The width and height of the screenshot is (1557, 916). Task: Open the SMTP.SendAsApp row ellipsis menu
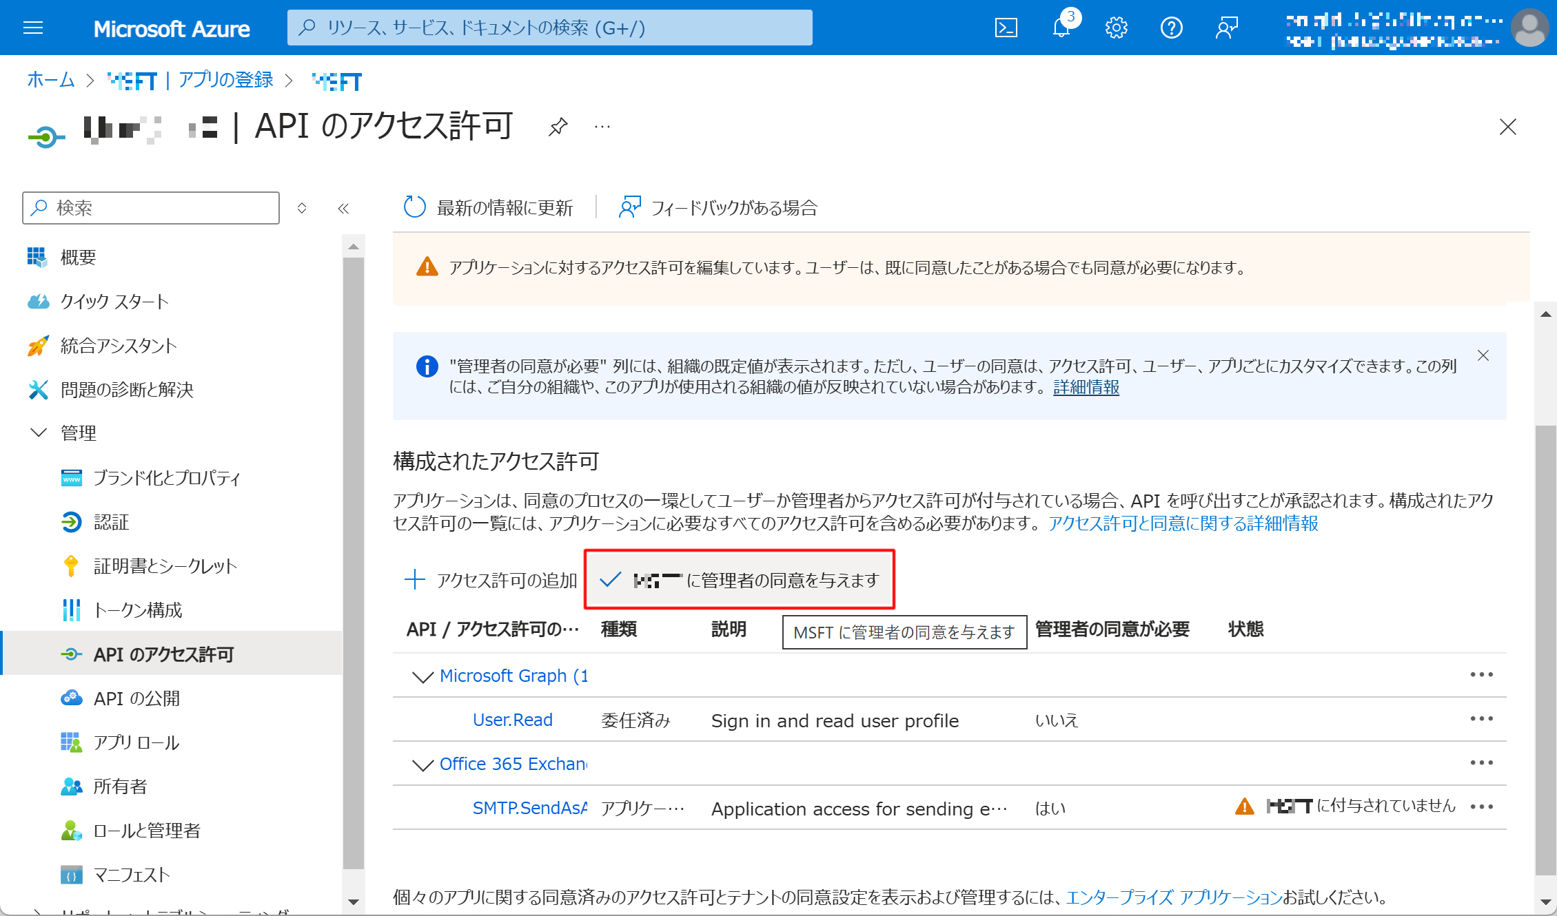pyautogui.click(x=1480, y=806)
